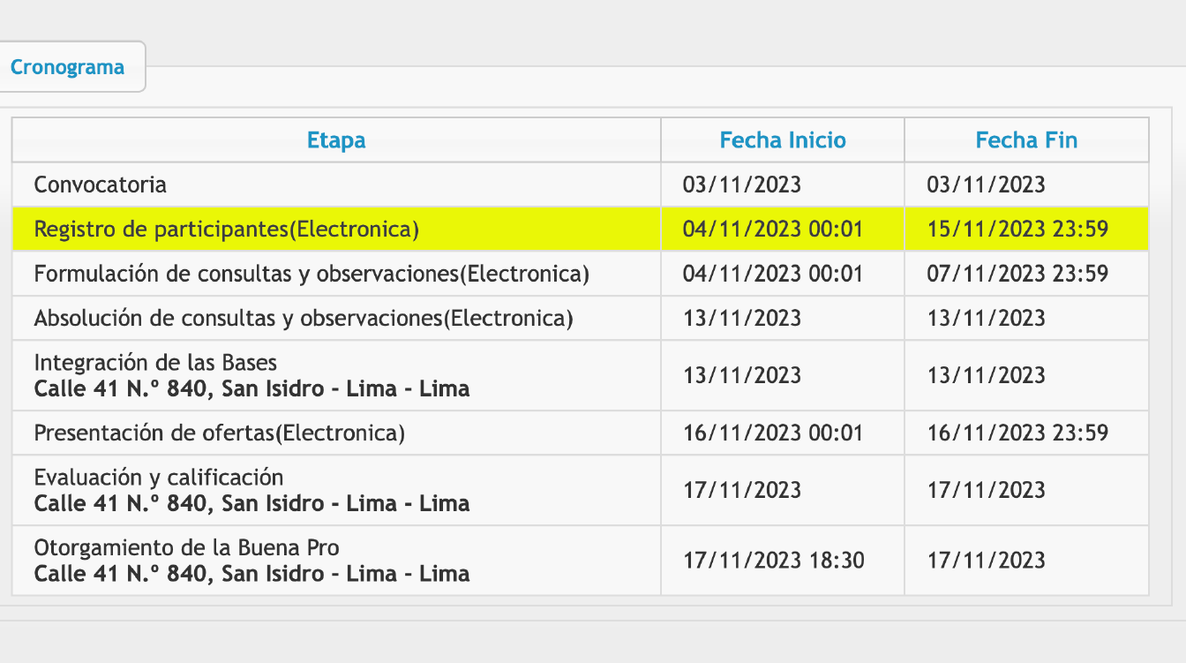
Task: Select the Integración de las Bases row
Action: [x=580, y=375]
